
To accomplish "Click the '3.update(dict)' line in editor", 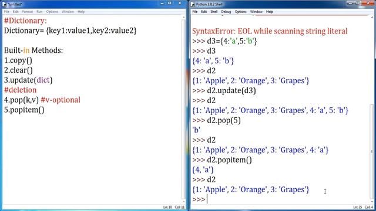I will [x=28, y=80].
